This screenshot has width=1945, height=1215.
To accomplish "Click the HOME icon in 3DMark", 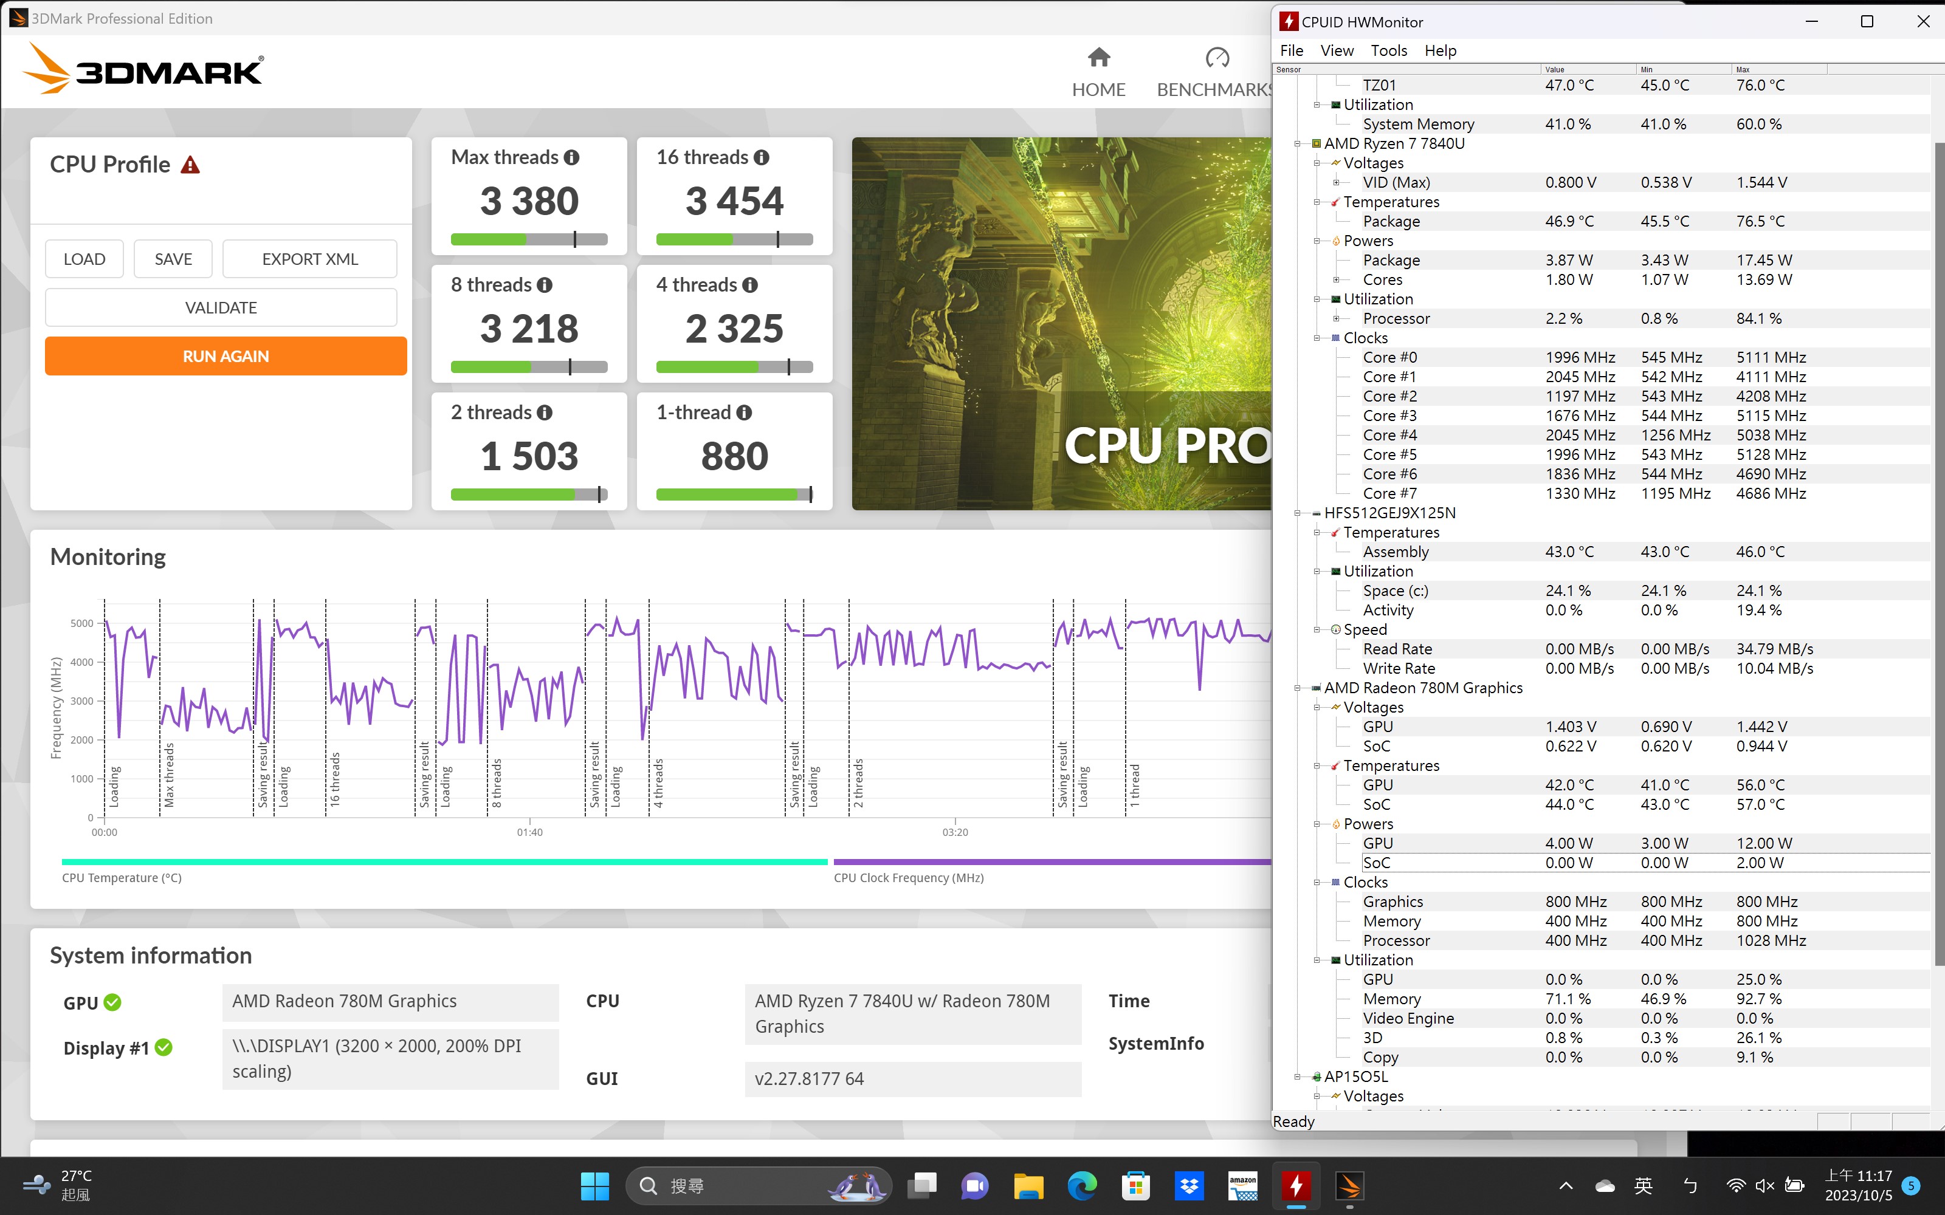I will click(1099, 57).
